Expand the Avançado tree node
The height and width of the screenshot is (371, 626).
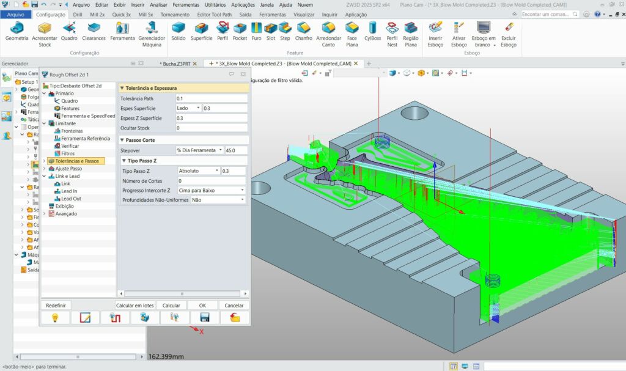coord(44,214)
